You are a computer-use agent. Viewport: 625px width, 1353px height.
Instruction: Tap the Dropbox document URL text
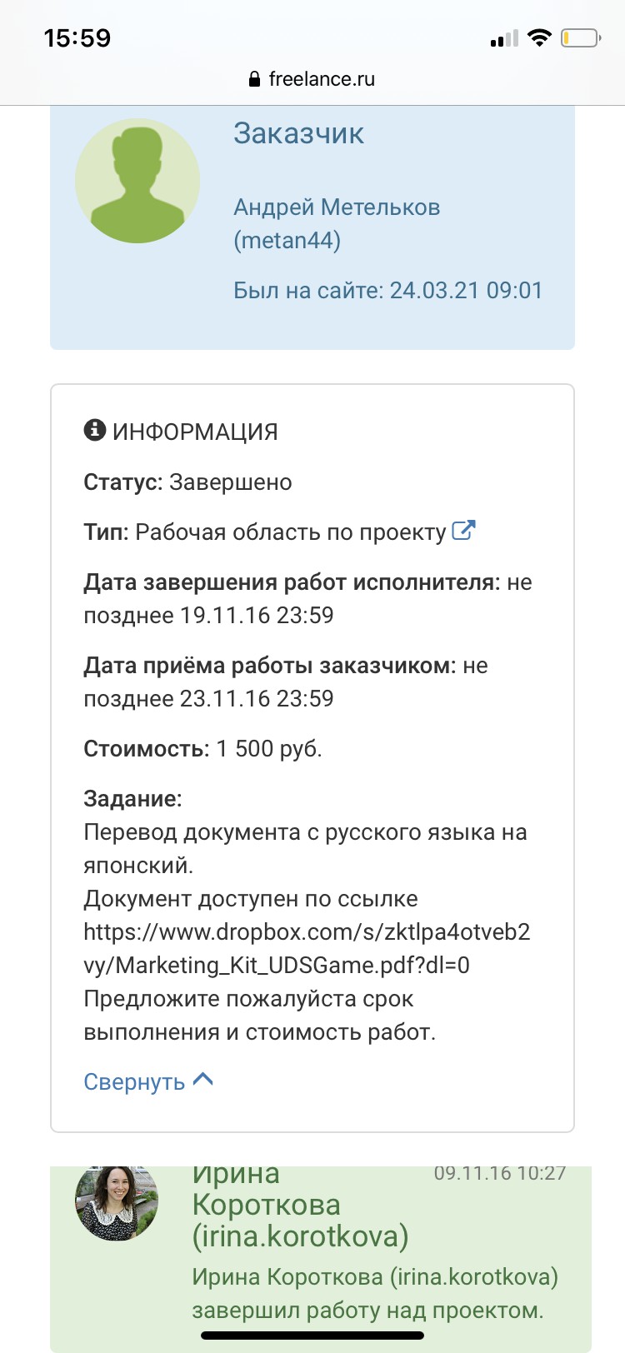coord(307,948)
